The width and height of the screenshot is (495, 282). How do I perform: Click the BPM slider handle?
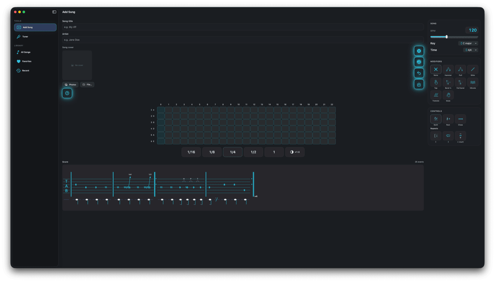(x=446, y=37)
